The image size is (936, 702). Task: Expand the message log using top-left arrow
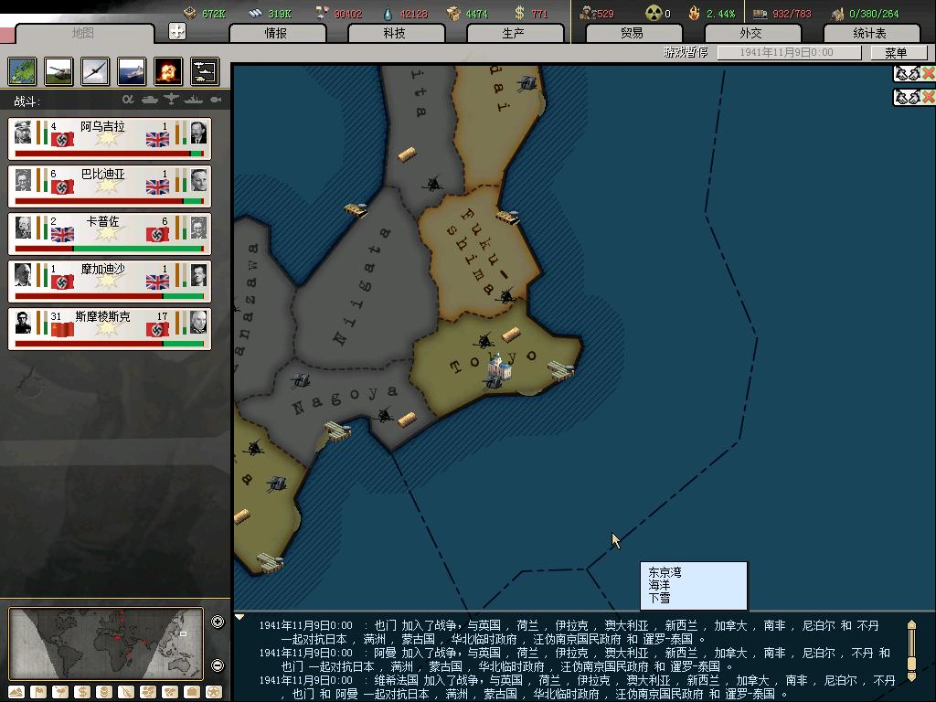pos(240,618)
